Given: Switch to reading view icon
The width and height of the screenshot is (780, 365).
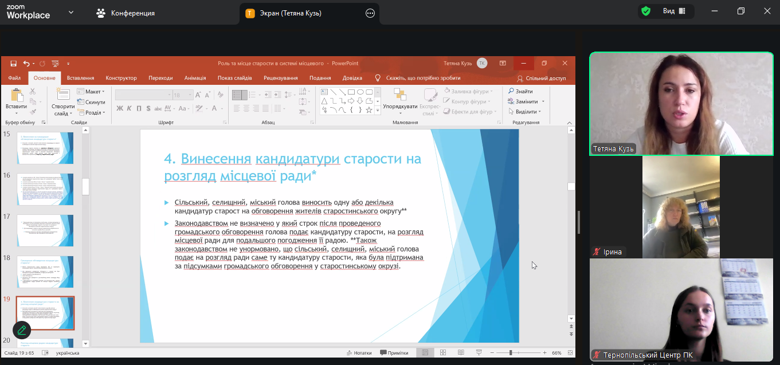Looking at the screenshot, I should click(460, 353).
